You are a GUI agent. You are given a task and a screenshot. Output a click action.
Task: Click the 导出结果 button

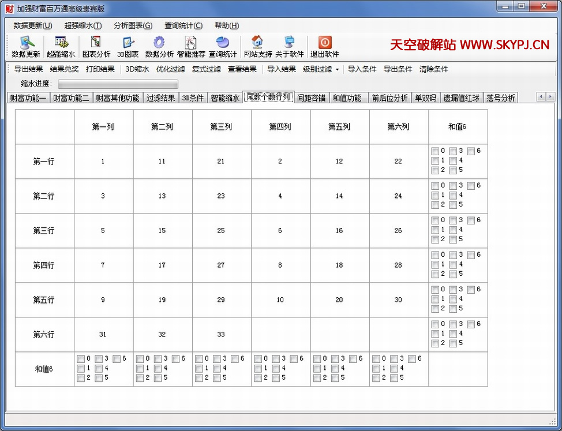click(x=28, y=69)
